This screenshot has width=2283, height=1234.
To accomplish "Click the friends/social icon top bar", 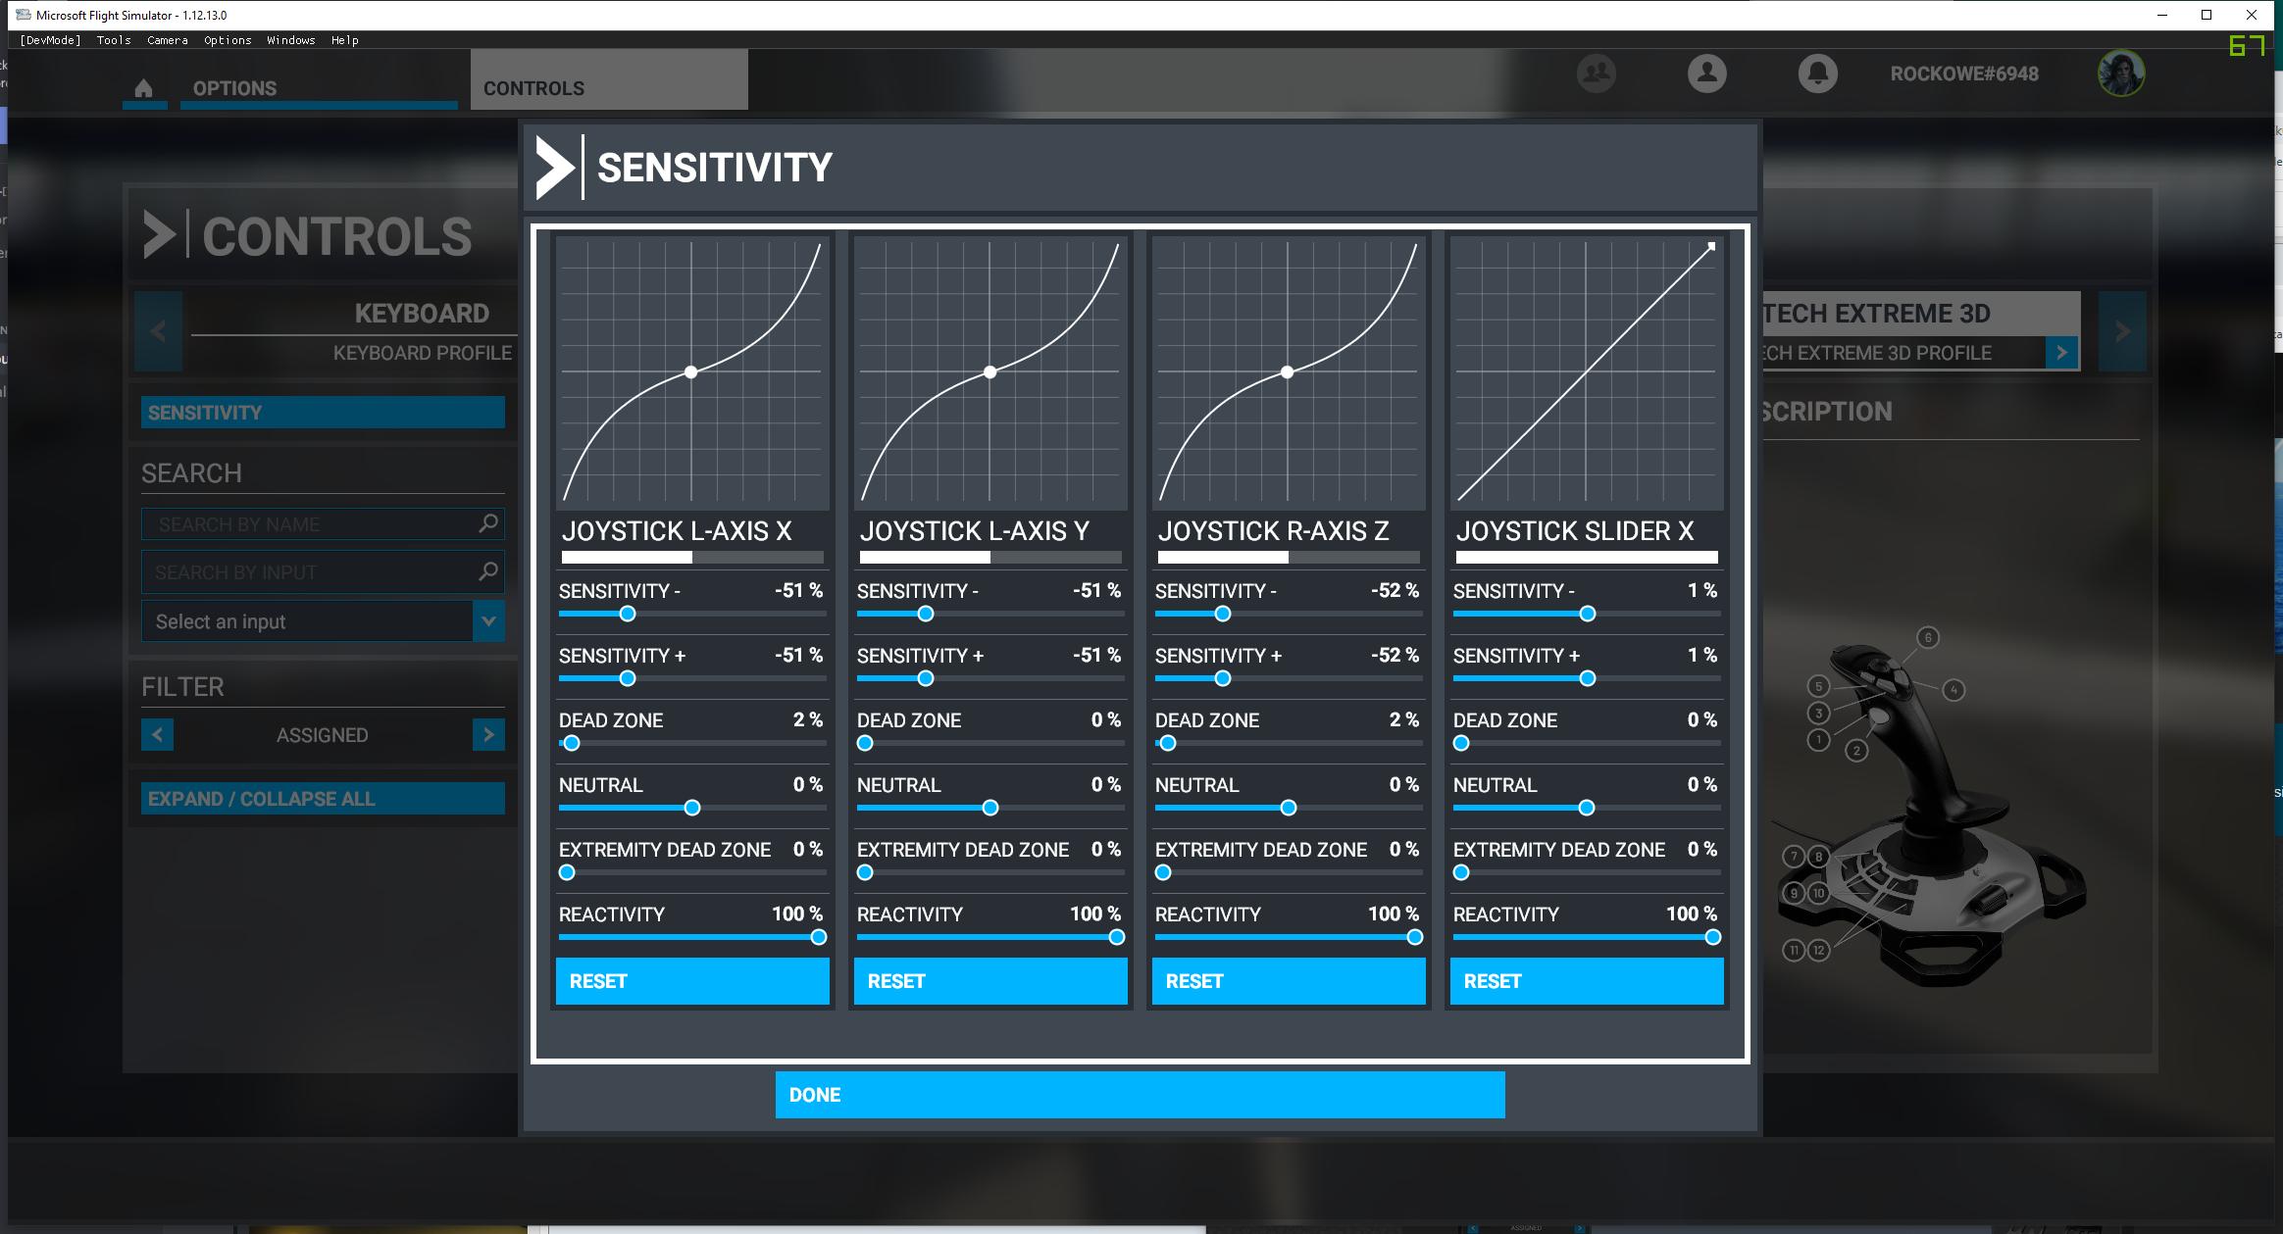I will click(x=1596, y=73).
